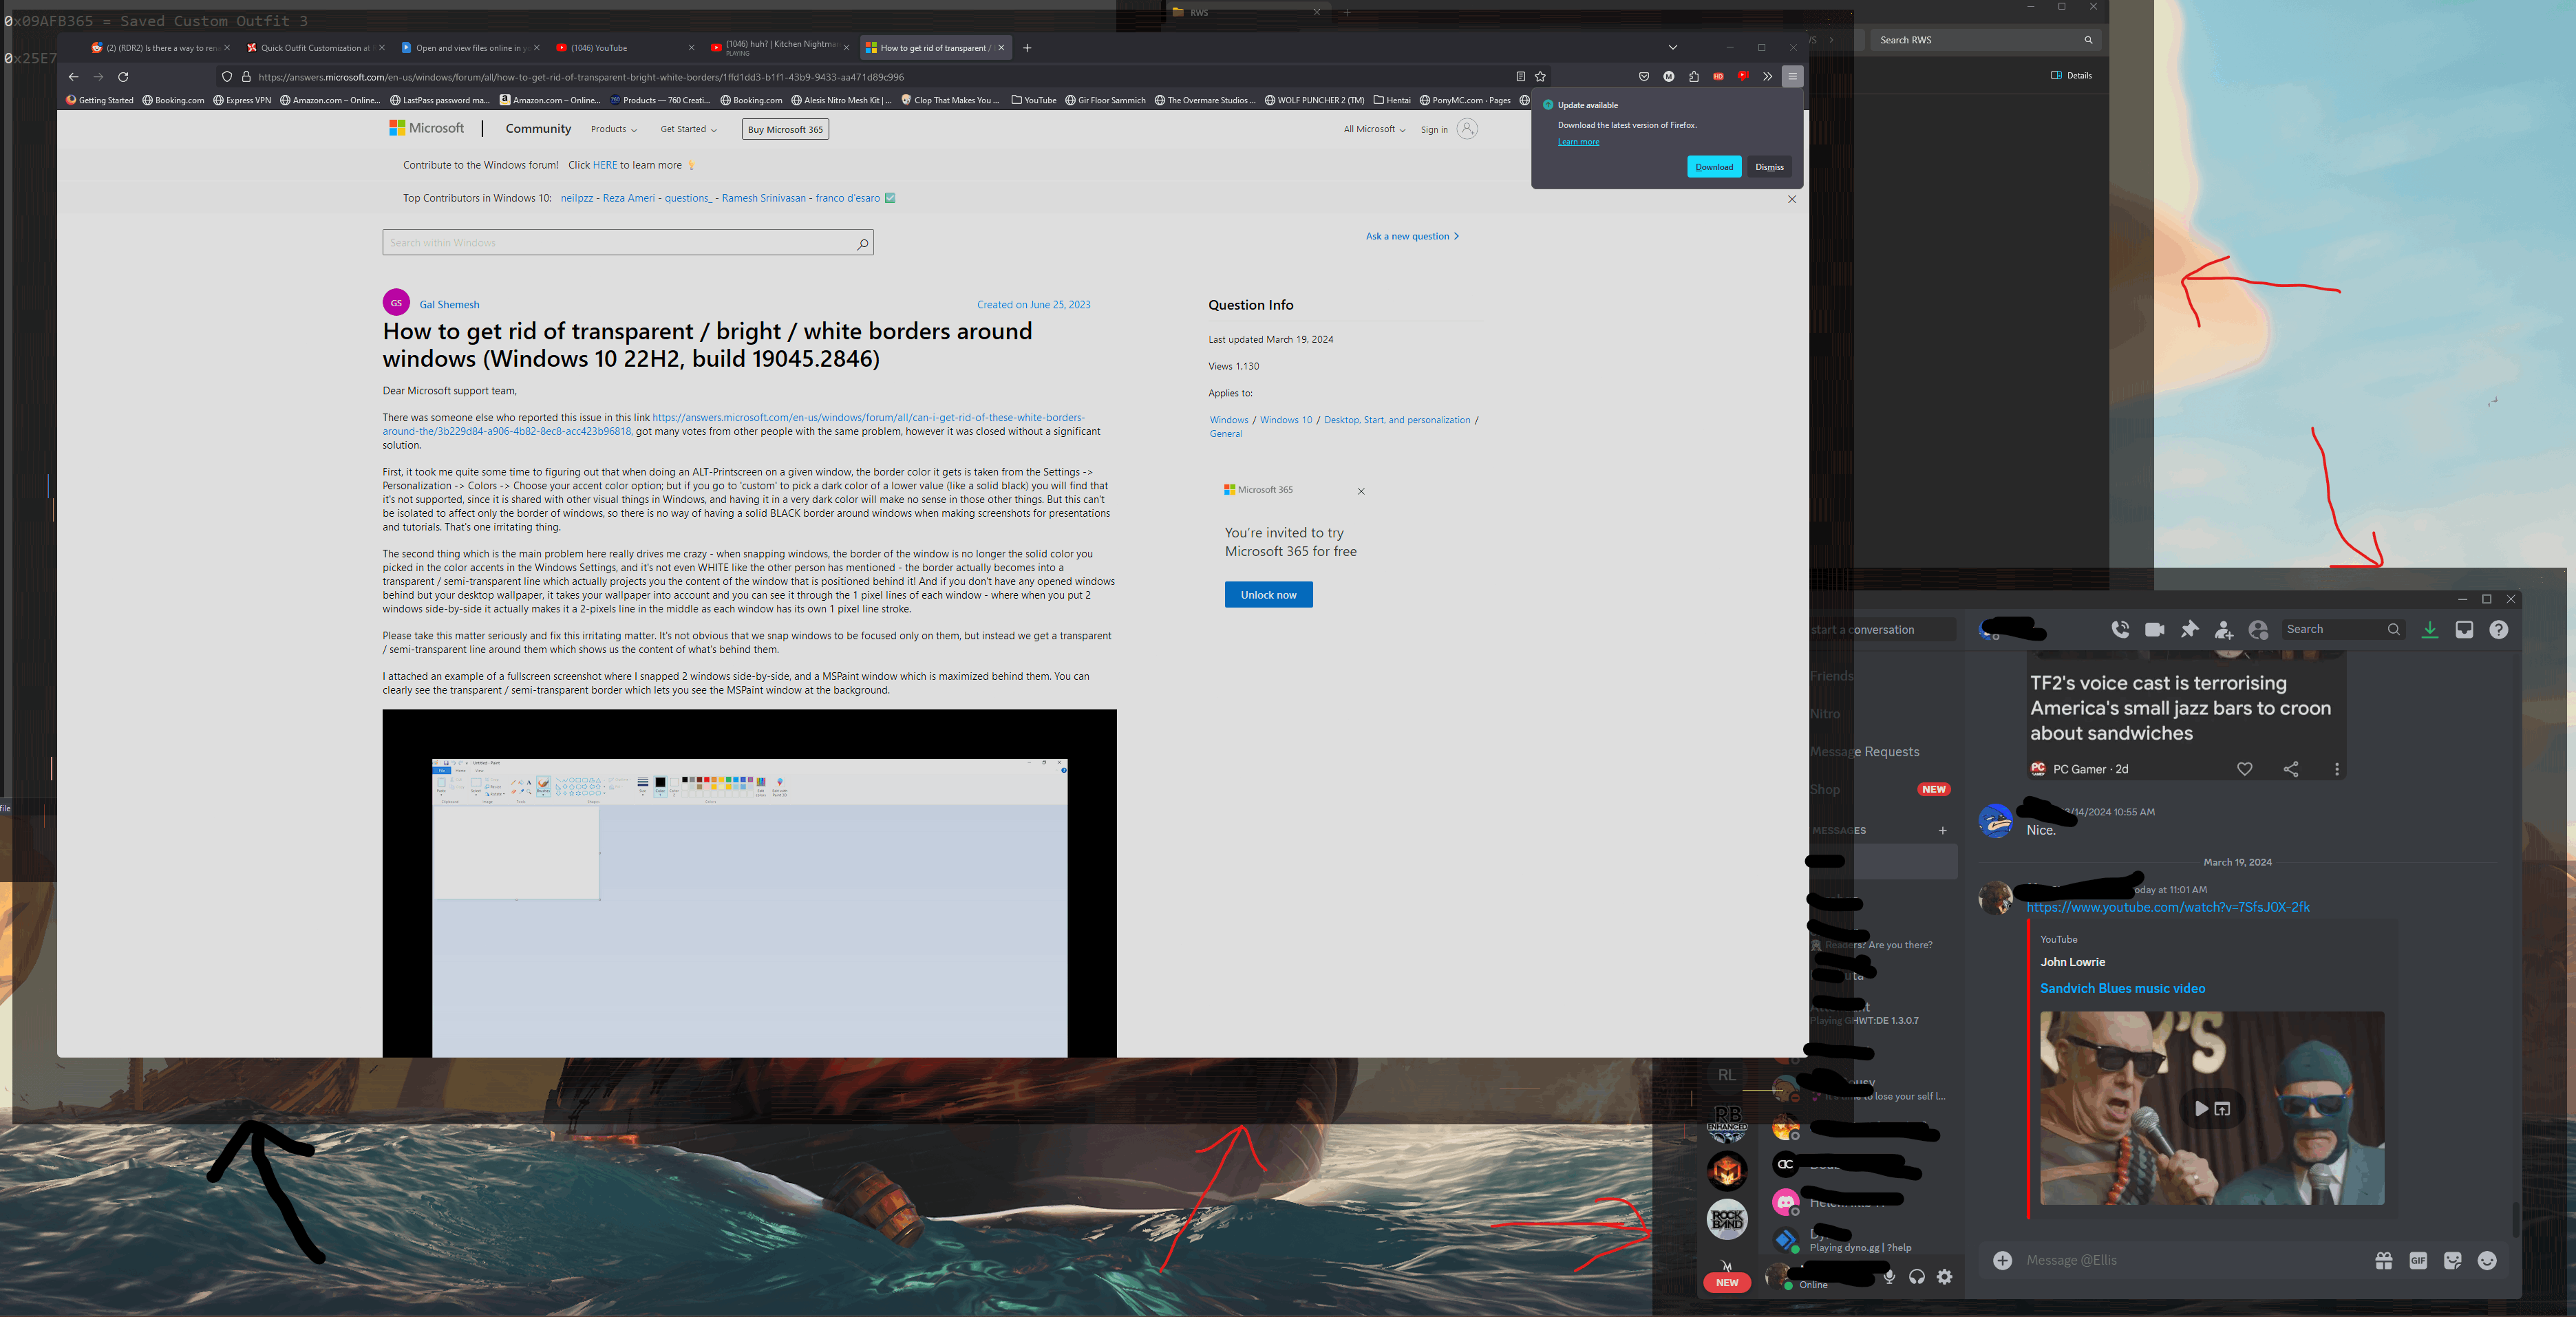Like the PC Gamer article heart
Screen dimensions: 2576x1317
tap(2244, 769)
